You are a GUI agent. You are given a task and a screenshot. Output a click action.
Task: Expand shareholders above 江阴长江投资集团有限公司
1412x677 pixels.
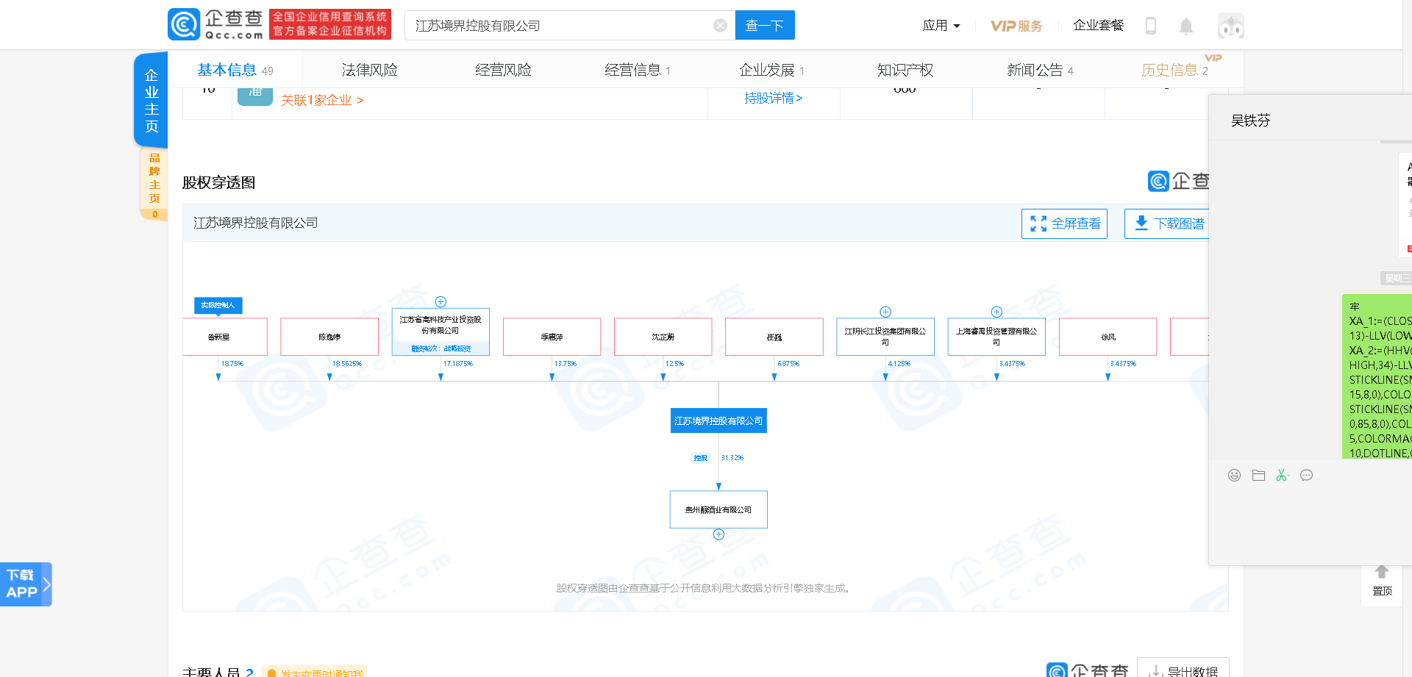coord(885,312)
